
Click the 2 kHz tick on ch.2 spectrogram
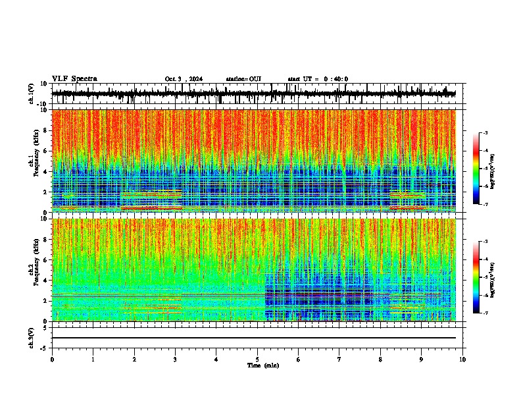pyautogui.click(x=45, y=301)
